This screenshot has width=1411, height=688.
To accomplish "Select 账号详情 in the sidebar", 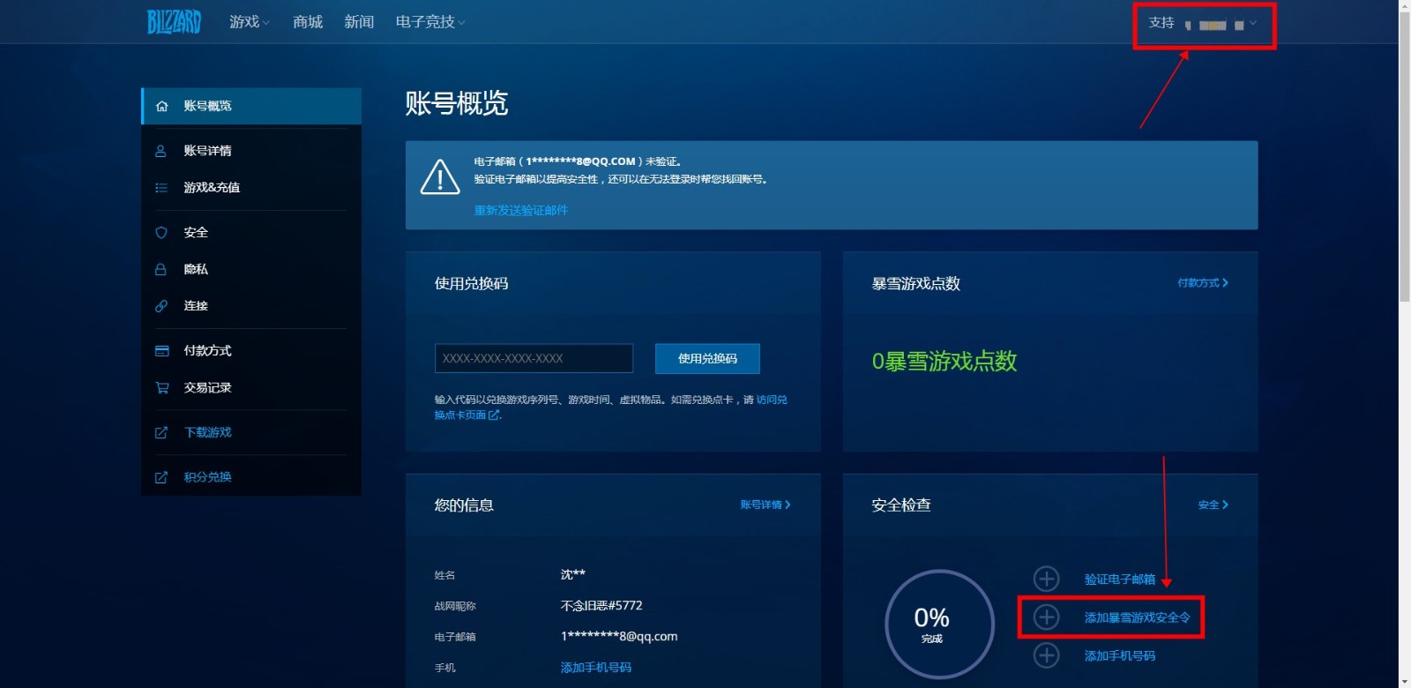I will pyautogui.click(x=251, y=151).
